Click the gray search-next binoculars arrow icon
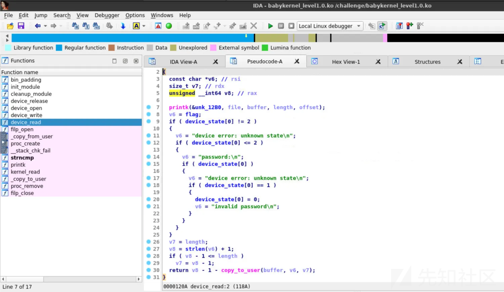The width and height of the screenshot is (504, 292). pyautogui.click(x=109, y=26)
